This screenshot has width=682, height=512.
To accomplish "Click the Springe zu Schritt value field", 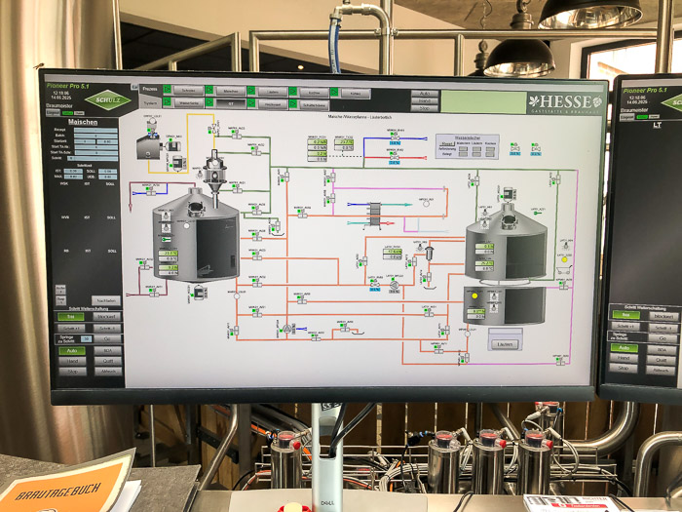I will tap(87, 338).
